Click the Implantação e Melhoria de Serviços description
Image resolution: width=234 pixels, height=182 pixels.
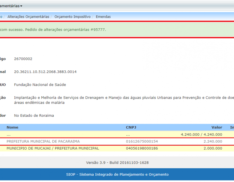click(x=124, y=100)
